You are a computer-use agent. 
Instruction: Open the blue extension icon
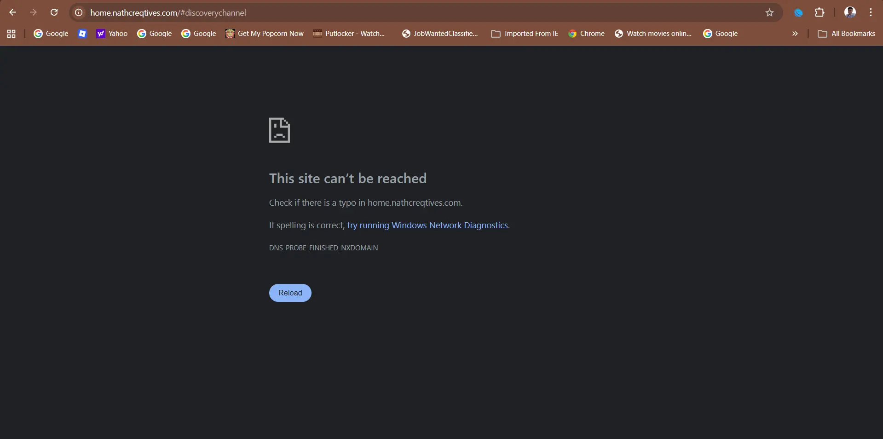click(x=798, y=12)
